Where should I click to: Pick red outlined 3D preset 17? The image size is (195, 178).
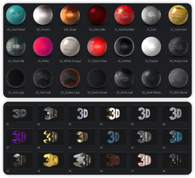[x=144, y=160]
